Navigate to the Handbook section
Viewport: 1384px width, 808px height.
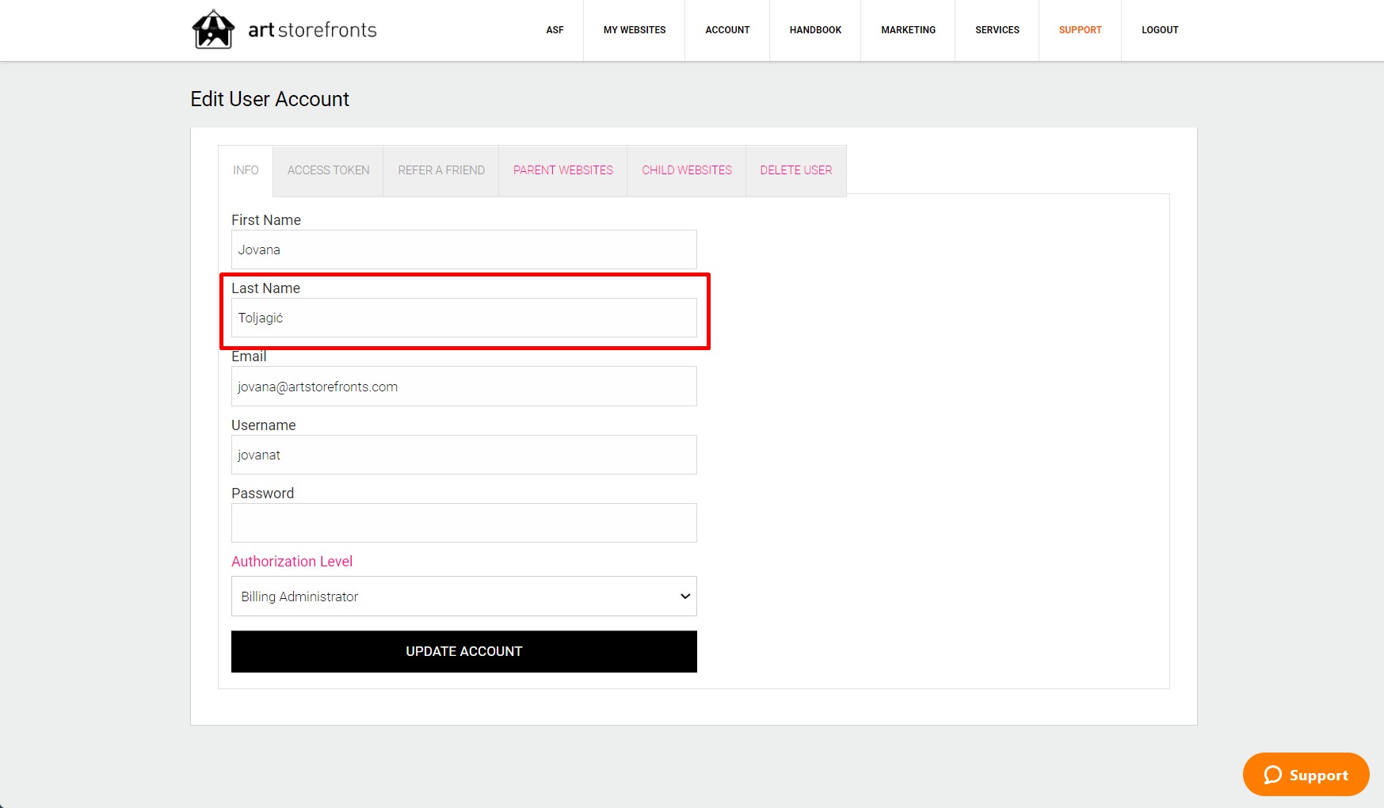click(814, 30)
